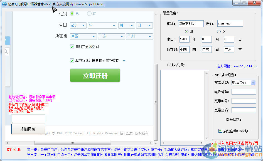Image resolution: width=263 pixels, height=161 pixels.
Task: Click the verification code input box
Action: (28, 118)
